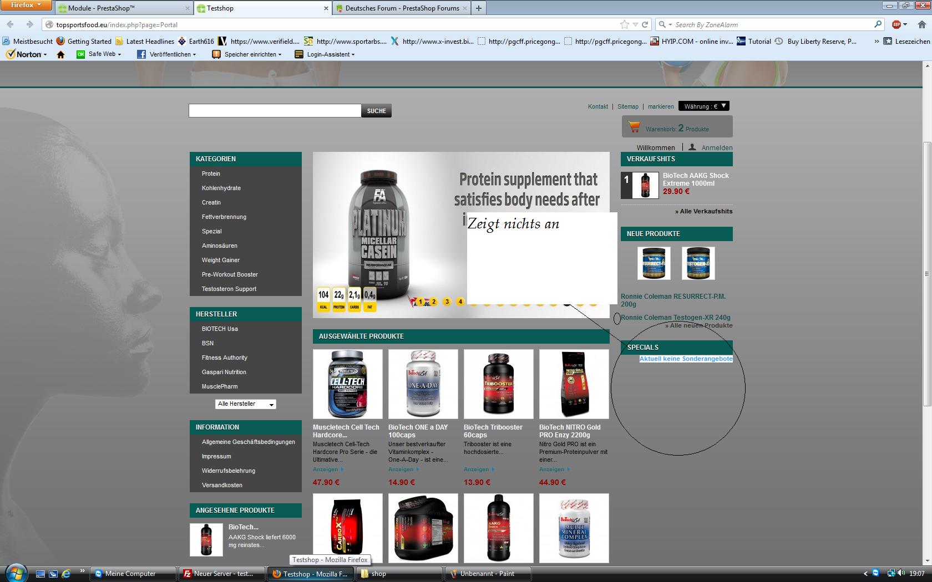Jump to slide 2 in the banner slider

(x=433, y=302)
